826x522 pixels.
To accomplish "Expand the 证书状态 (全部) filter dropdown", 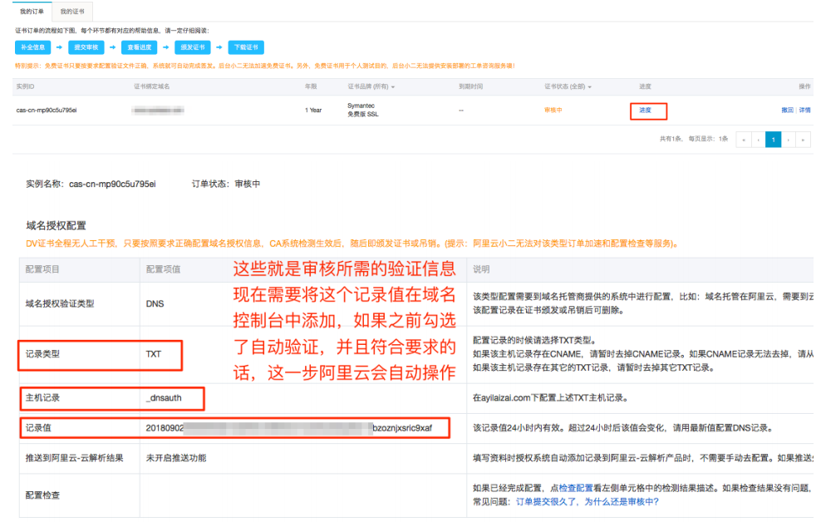I will (568, 86).
